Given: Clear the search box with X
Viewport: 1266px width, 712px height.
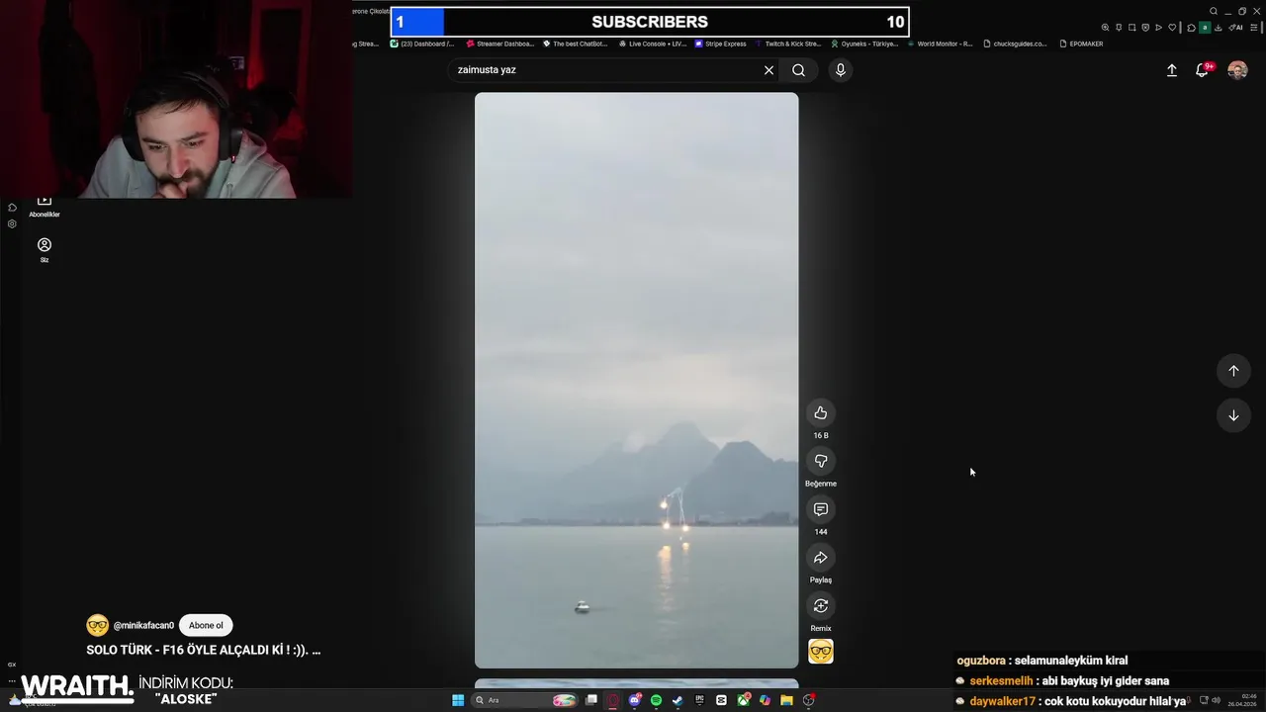Looking at the screenshot, I should [x=769, y=70].
